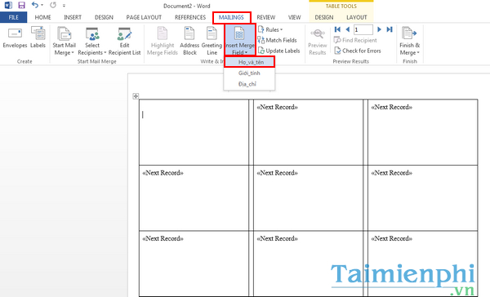The width and height of the screenshot is (490, 297).
Task: Create Envelopes
Action: [15, 38]
